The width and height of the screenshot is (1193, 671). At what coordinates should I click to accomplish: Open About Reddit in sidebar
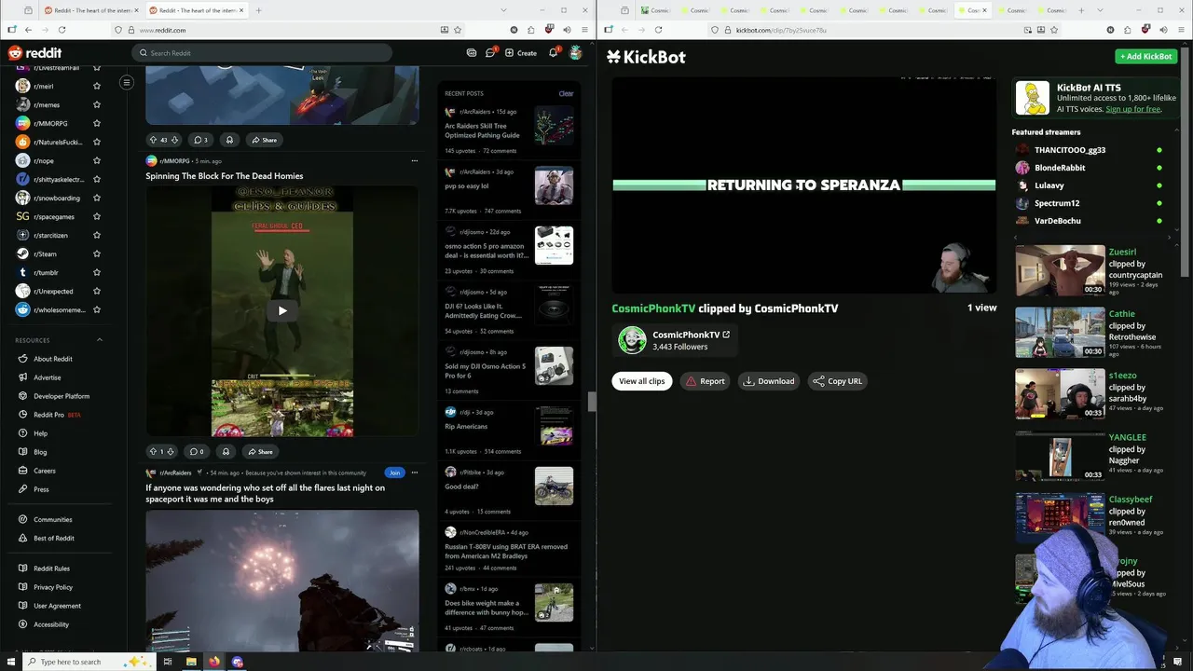53,359
